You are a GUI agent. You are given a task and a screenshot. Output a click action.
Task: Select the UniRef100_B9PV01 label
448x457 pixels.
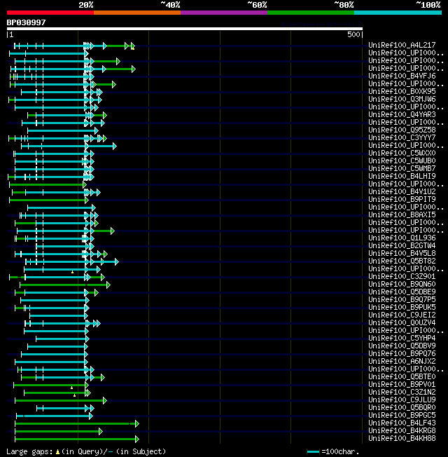(402, 384)
